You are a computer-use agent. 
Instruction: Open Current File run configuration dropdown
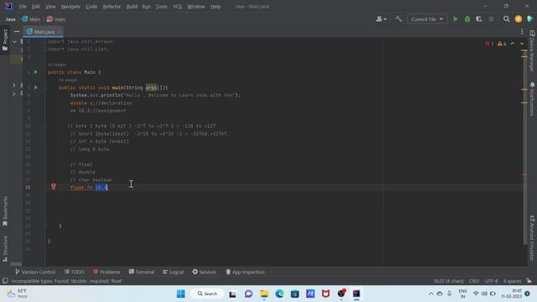(427, 19)
